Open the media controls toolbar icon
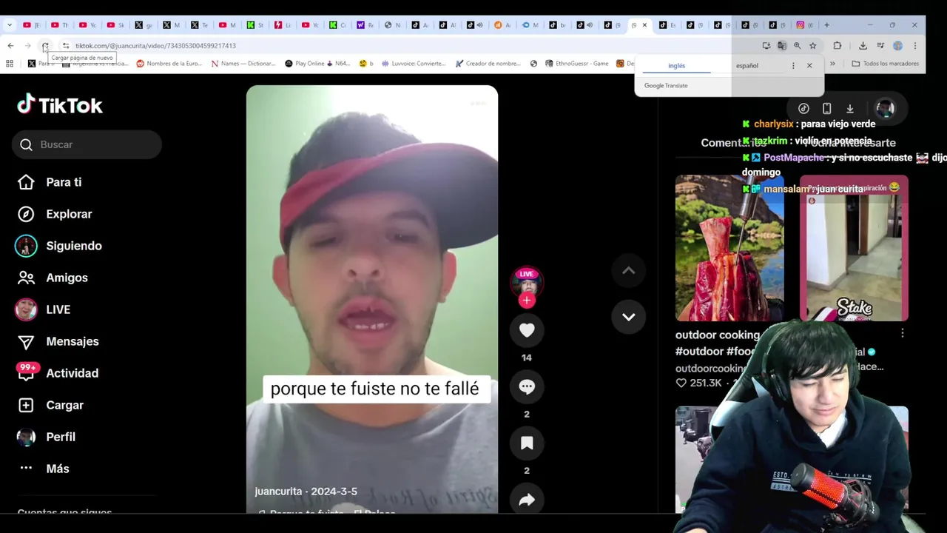Screen dimensions: 947x533 (880, 46)
